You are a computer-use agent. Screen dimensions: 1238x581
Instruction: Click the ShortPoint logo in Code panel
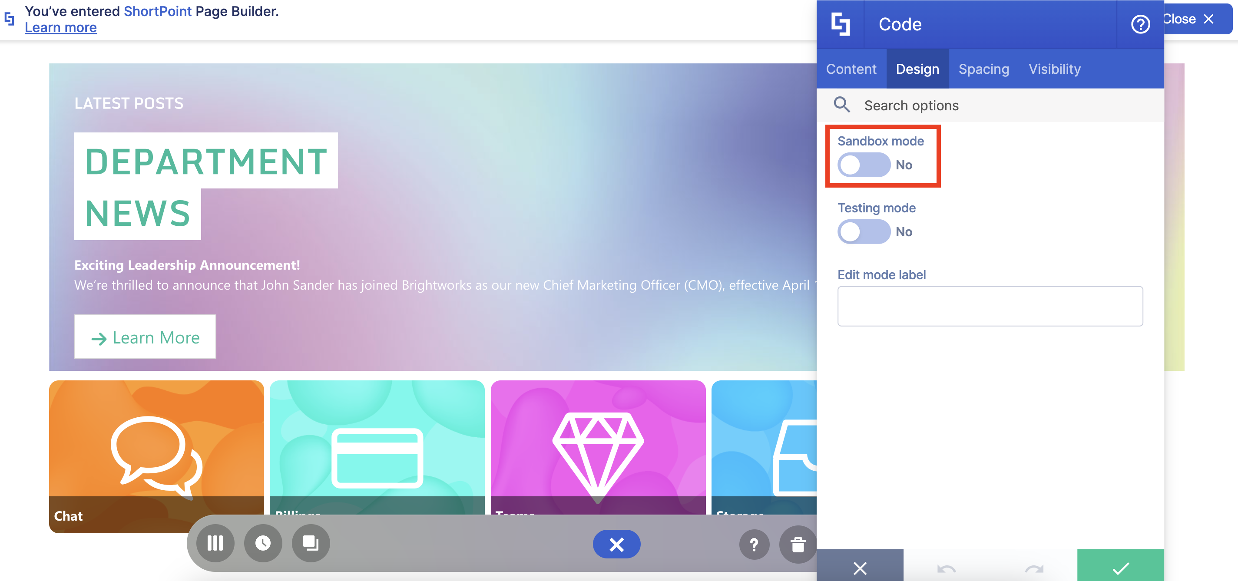[840, 24]
